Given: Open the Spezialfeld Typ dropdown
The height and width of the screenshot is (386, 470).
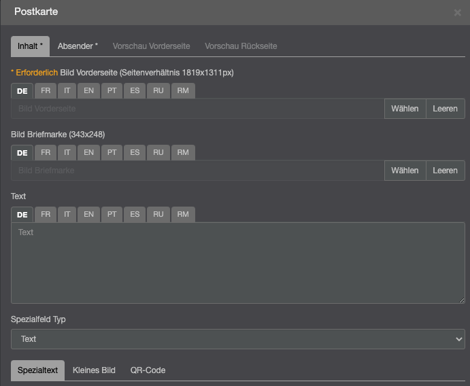Looking at the screenshot, I should (x=237, y=339).
